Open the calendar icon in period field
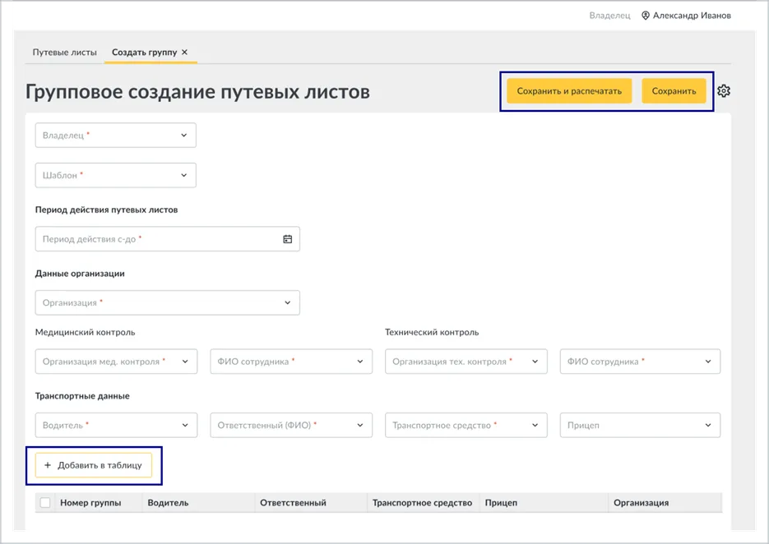The width and height of the screenshot is (769, 544). [287, 239]
